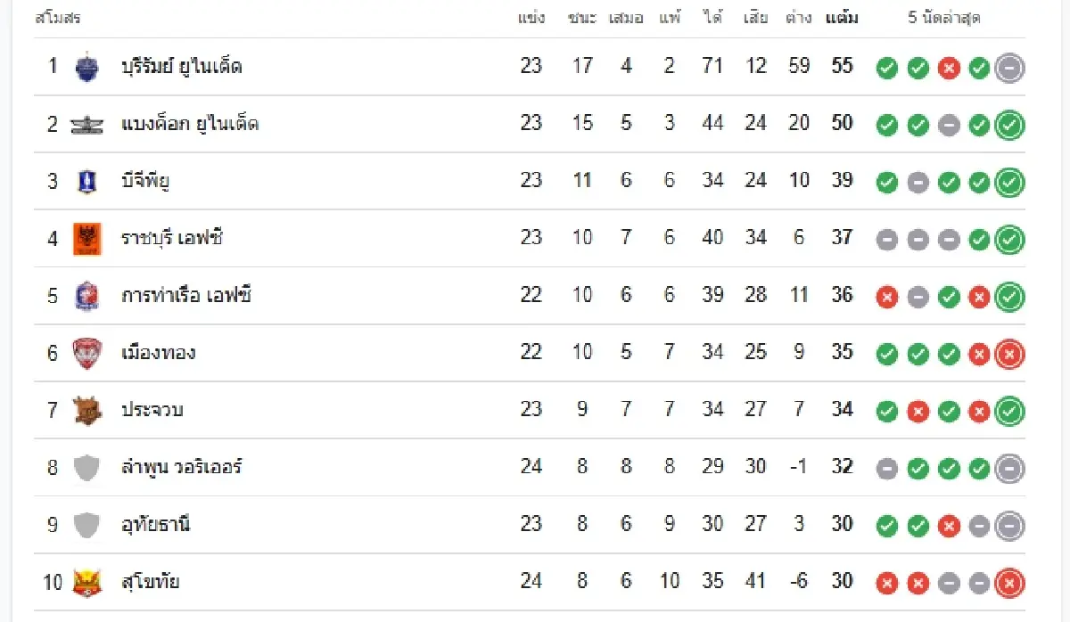Click Ratchaburi FC orange logo

point(86,239)
